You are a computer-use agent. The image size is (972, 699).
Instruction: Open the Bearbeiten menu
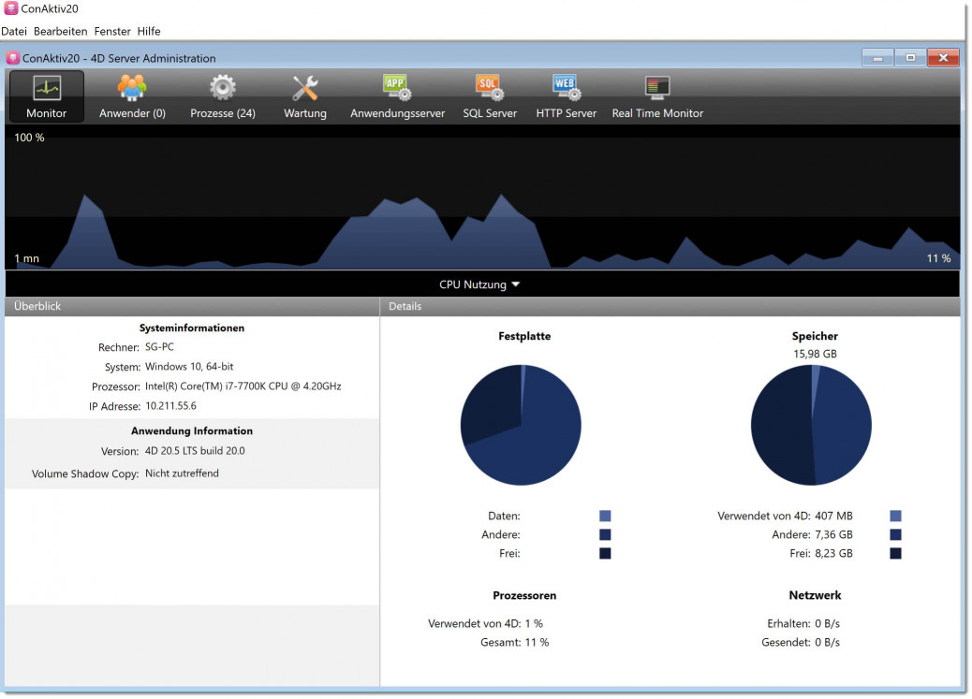(61, 31)
